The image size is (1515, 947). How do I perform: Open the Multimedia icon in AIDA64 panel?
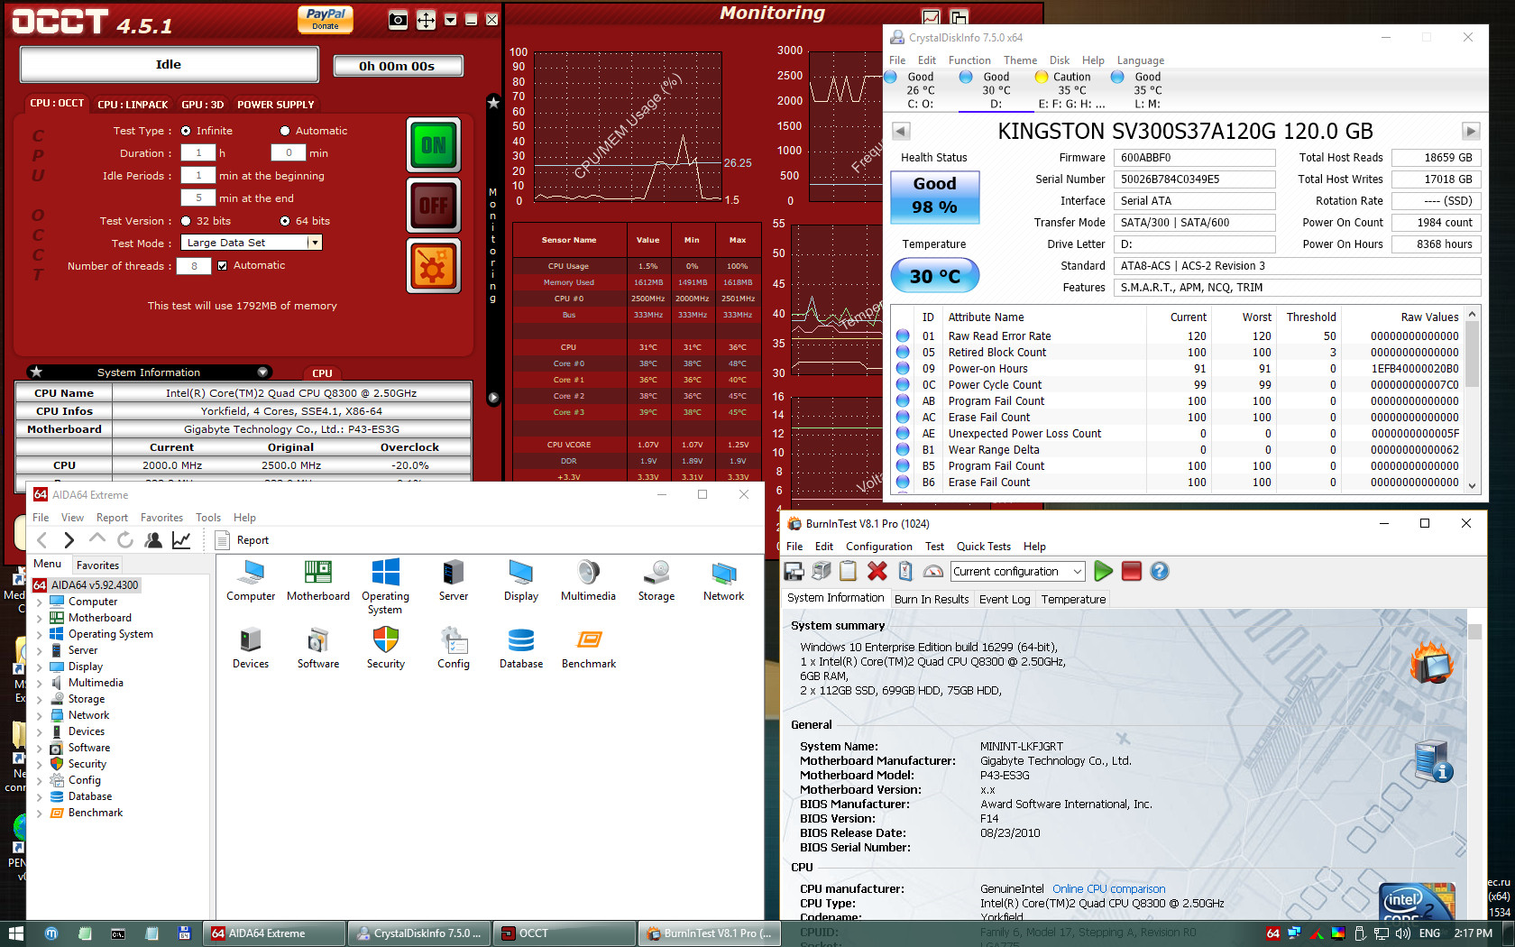tap(588, 581)
